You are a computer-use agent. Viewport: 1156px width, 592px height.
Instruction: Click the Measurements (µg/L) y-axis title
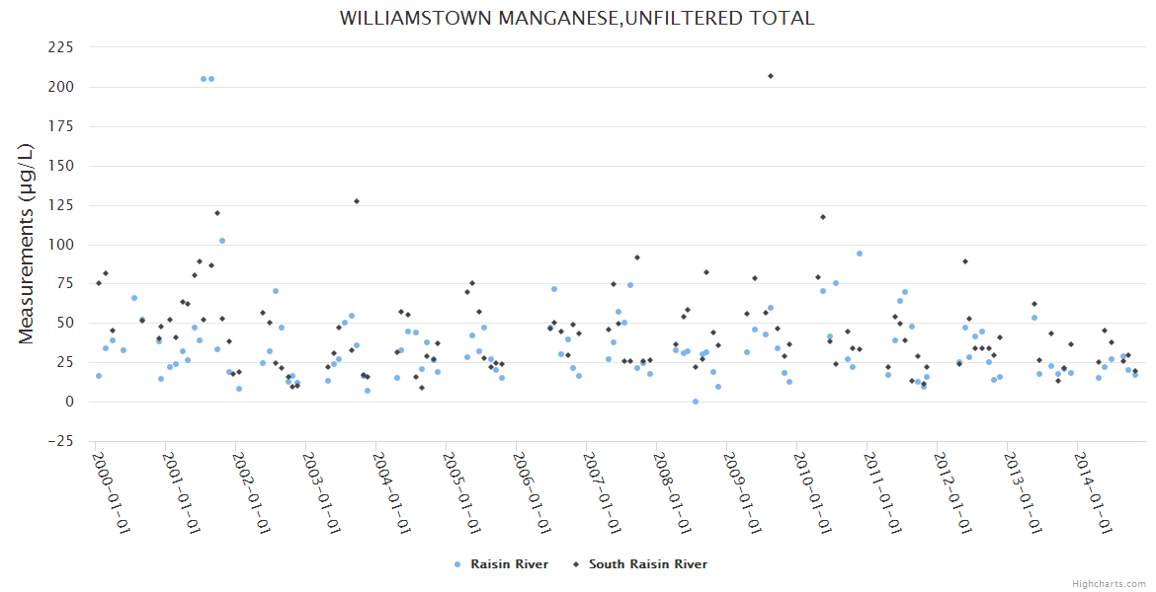27,243
